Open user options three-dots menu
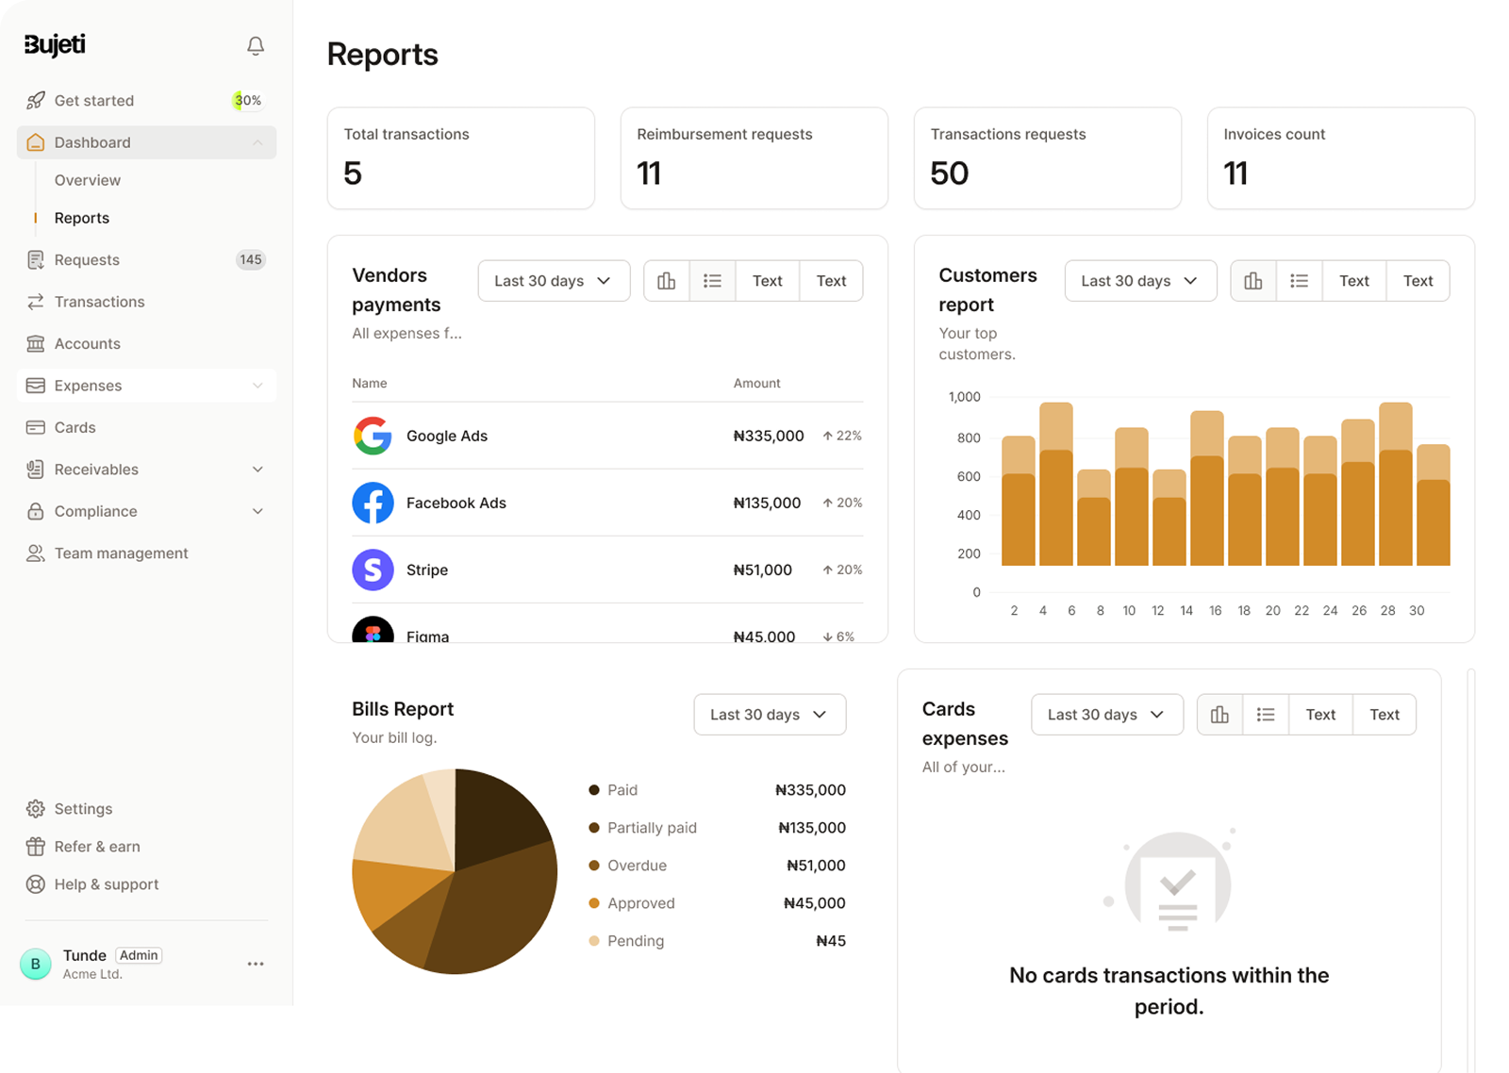This screenshot has width=1509, height=1073. 255,964
